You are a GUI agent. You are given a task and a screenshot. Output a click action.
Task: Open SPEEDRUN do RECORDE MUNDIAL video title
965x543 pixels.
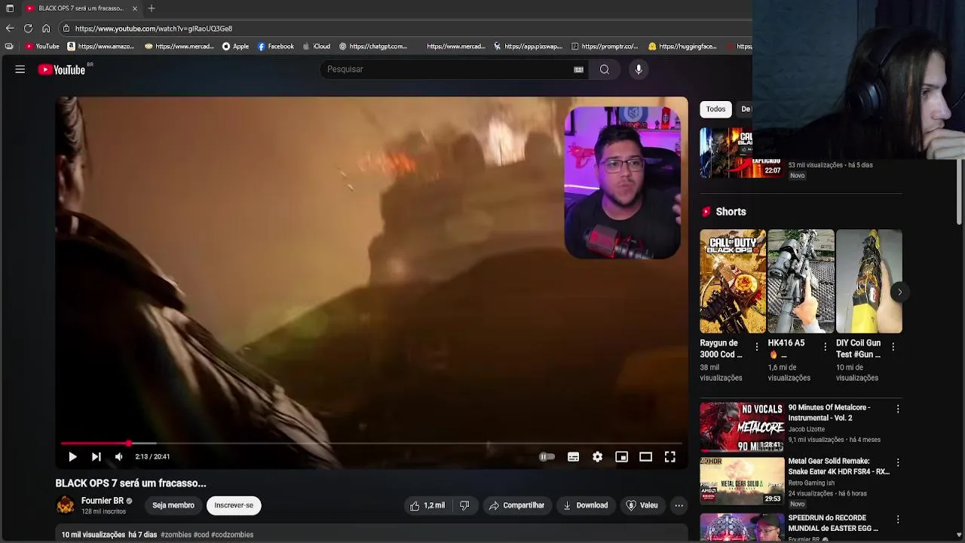[x=833, y=523]
